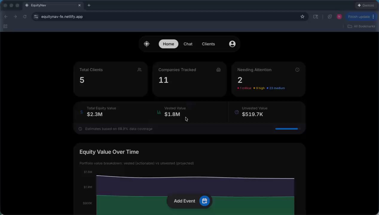Click Finish update button in Chrome

click(359, 17)
